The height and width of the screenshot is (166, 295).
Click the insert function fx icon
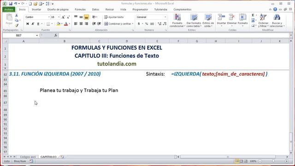(x=56, y=36)
